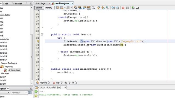175x98 pixels.
Task: Click the chevron after fr in breadcrumb
Action: coord(76,83)
